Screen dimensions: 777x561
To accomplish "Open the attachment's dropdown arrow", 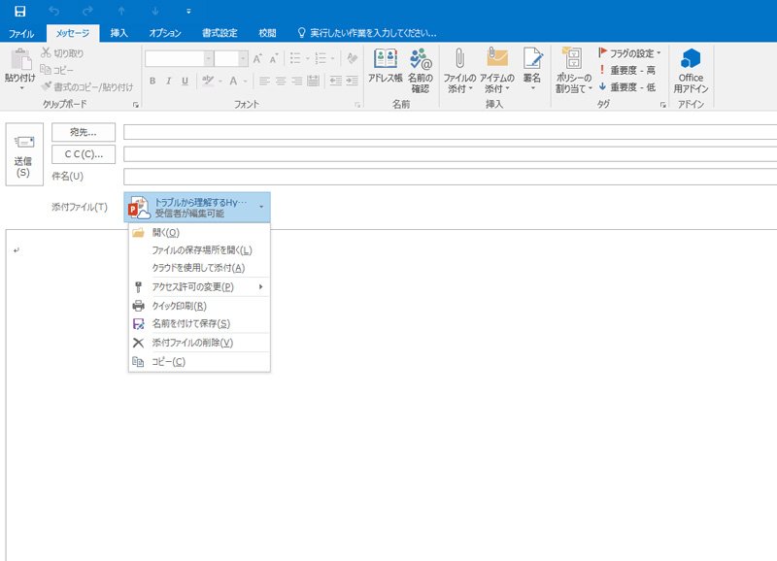I will click(x=261, y=207).
